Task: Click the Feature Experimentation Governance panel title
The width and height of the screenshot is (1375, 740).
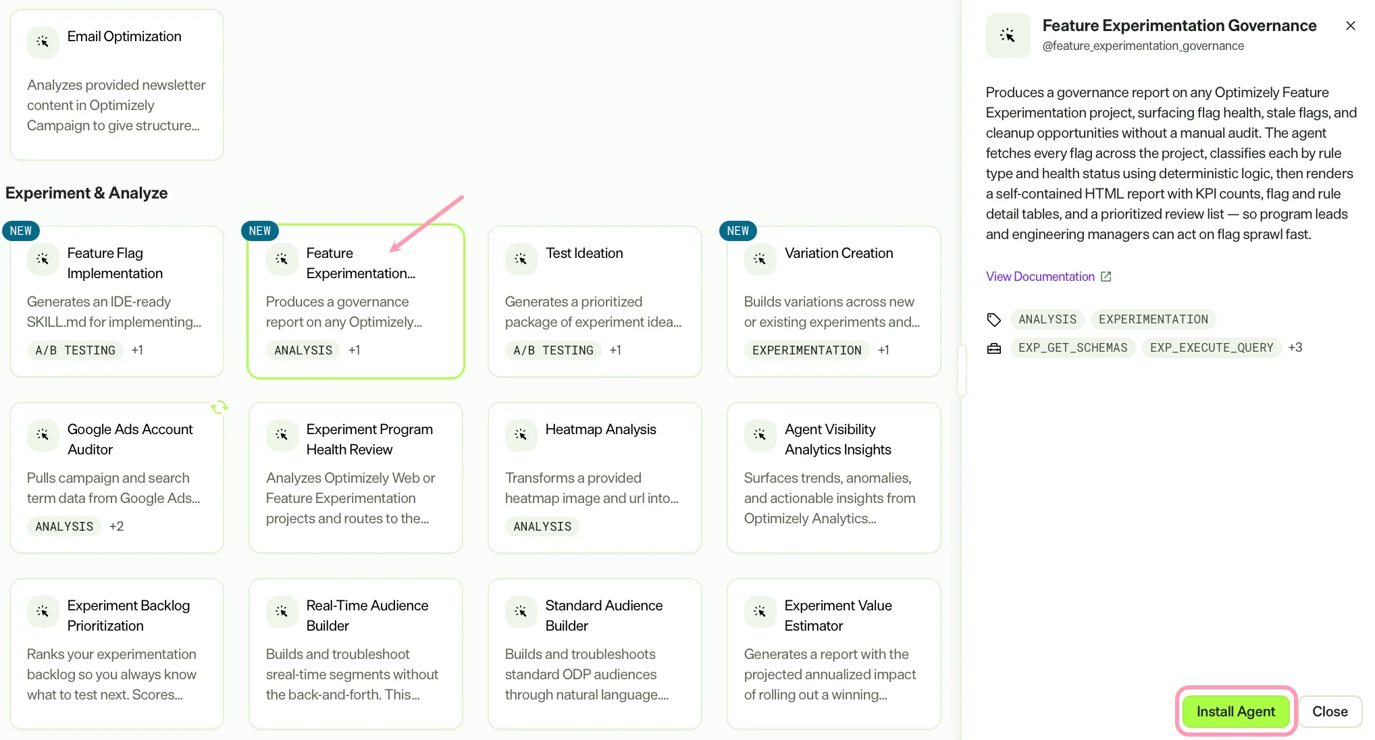Action: (x=1179, y=26)
